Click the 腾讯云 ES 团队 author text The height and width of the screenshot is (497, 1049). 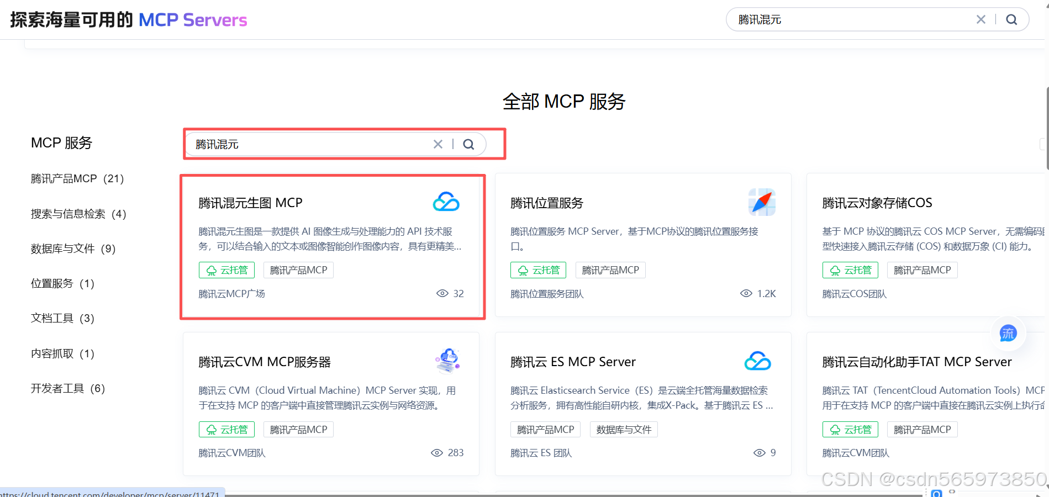(541, 453)
